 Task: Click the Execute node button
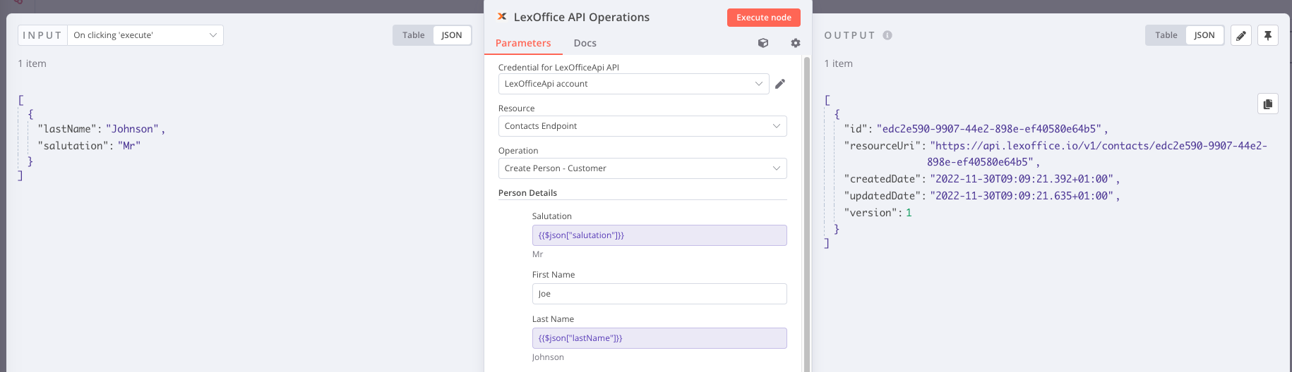click(763, 18)
